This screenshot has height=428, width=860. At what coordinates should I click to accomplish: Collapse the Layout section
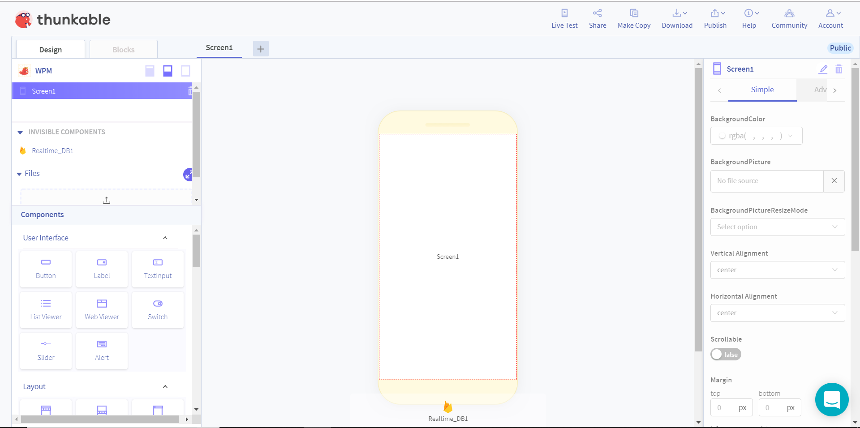click(x=165, y=386)
